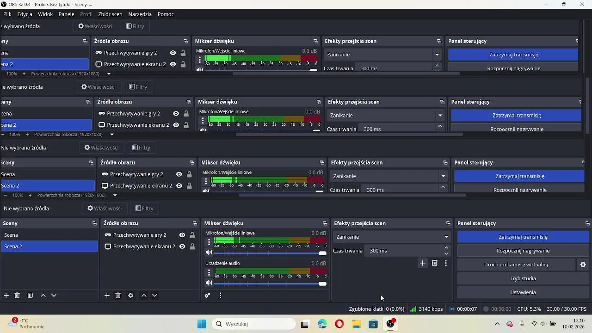Image resolution: width=592 pixels, height=333 pixels.
Task: Remove the transition using the trash icon below Czas trwania
Action: [434, 263]
